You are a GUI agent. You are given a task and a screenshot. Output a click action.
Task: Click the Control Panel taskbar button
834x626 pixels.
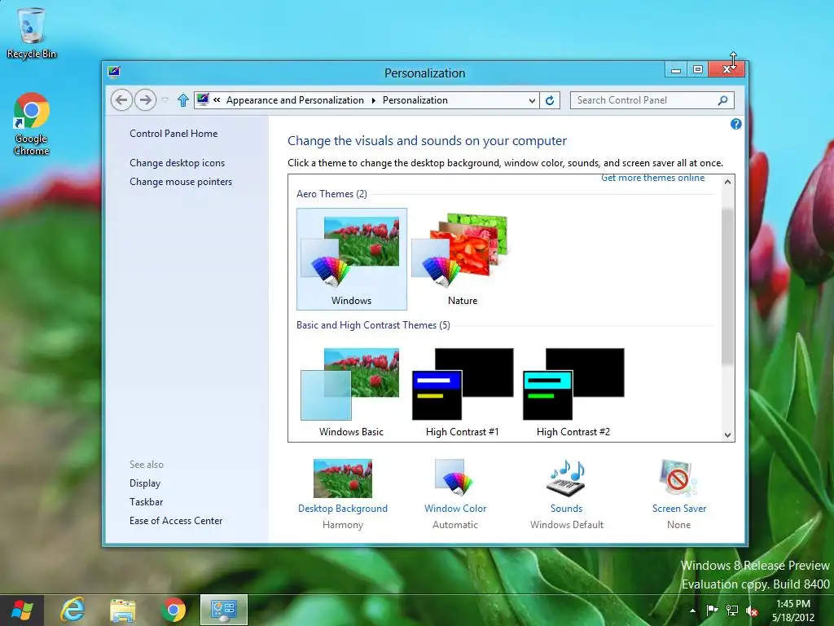click(x=224, y=610)
